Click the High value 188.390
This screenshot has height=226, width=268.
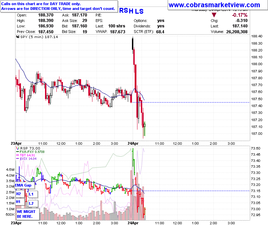point(46,21)
